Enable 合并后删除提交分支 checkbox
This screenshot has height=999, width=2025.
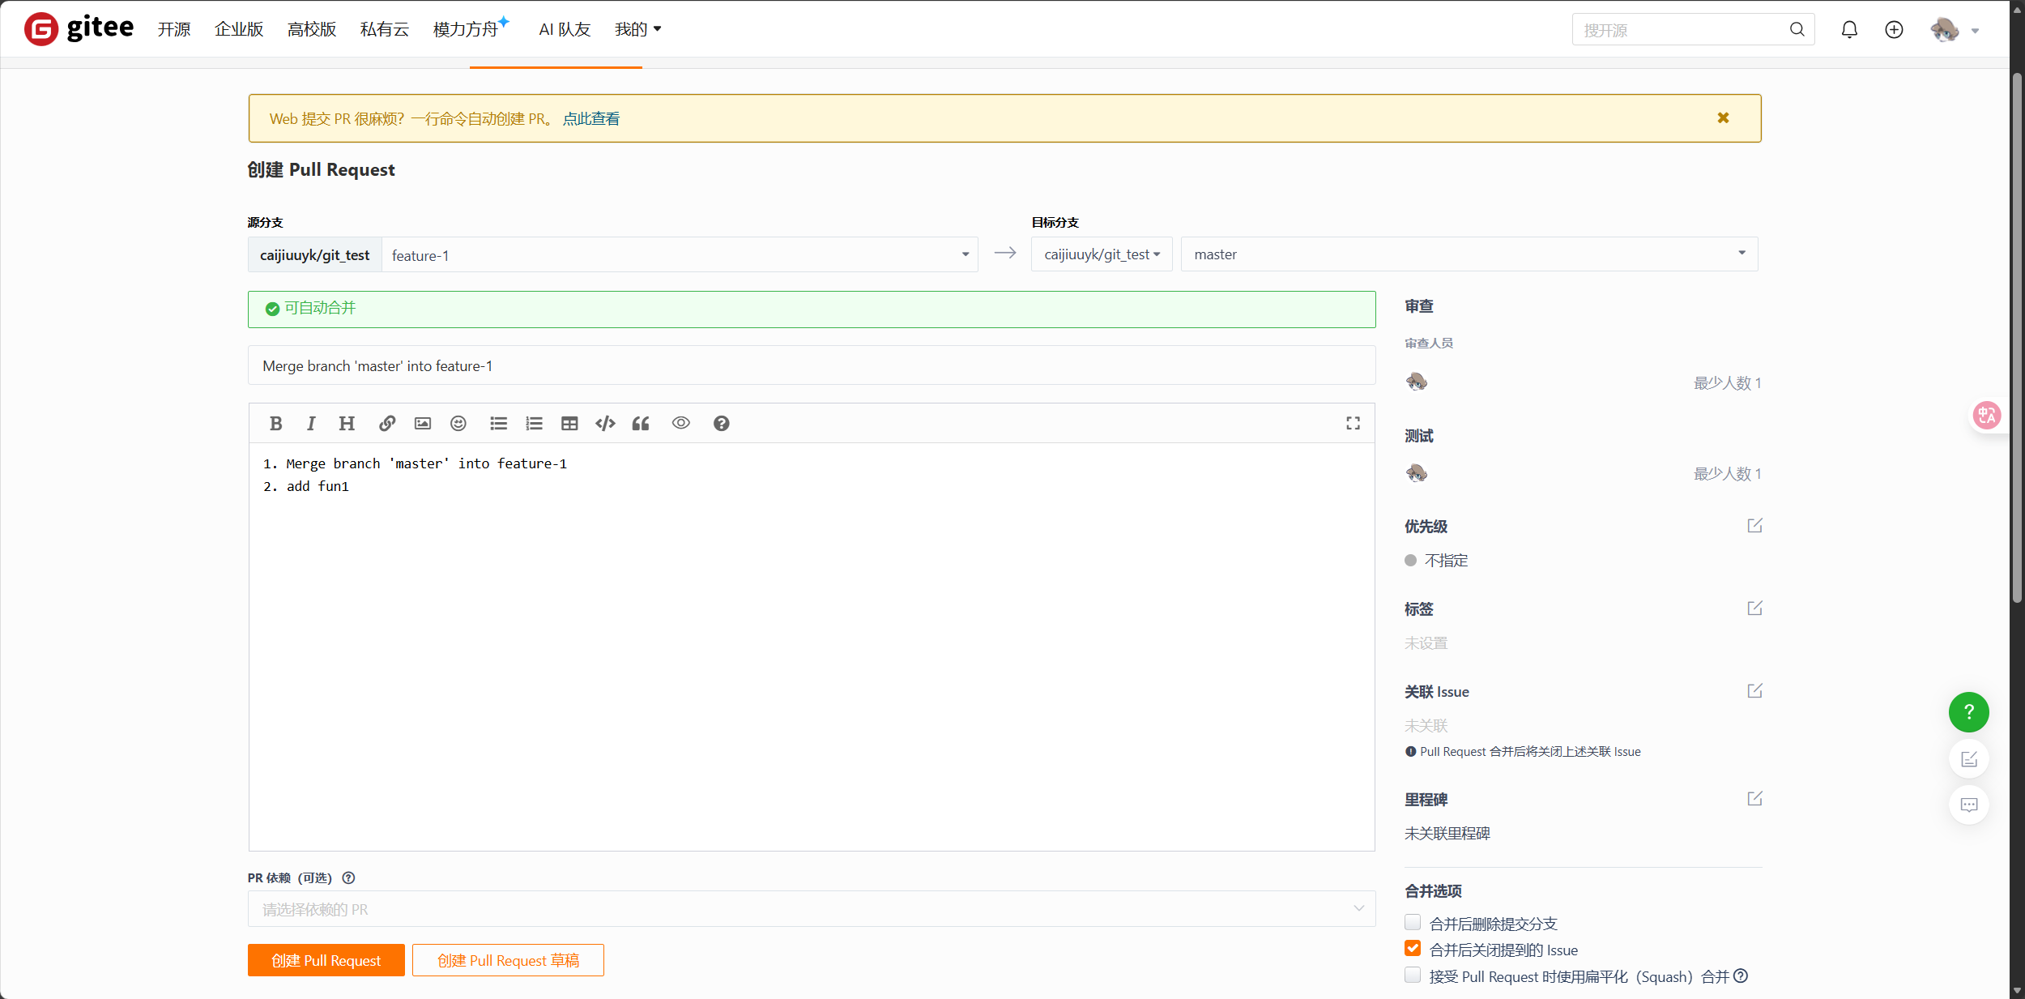tap(1413, 922)
